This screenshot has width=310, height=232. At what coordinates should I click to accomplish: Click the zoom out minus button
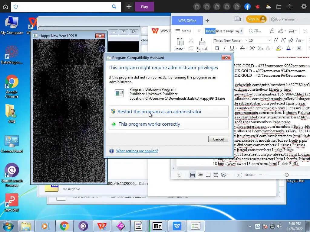point(261,175)
